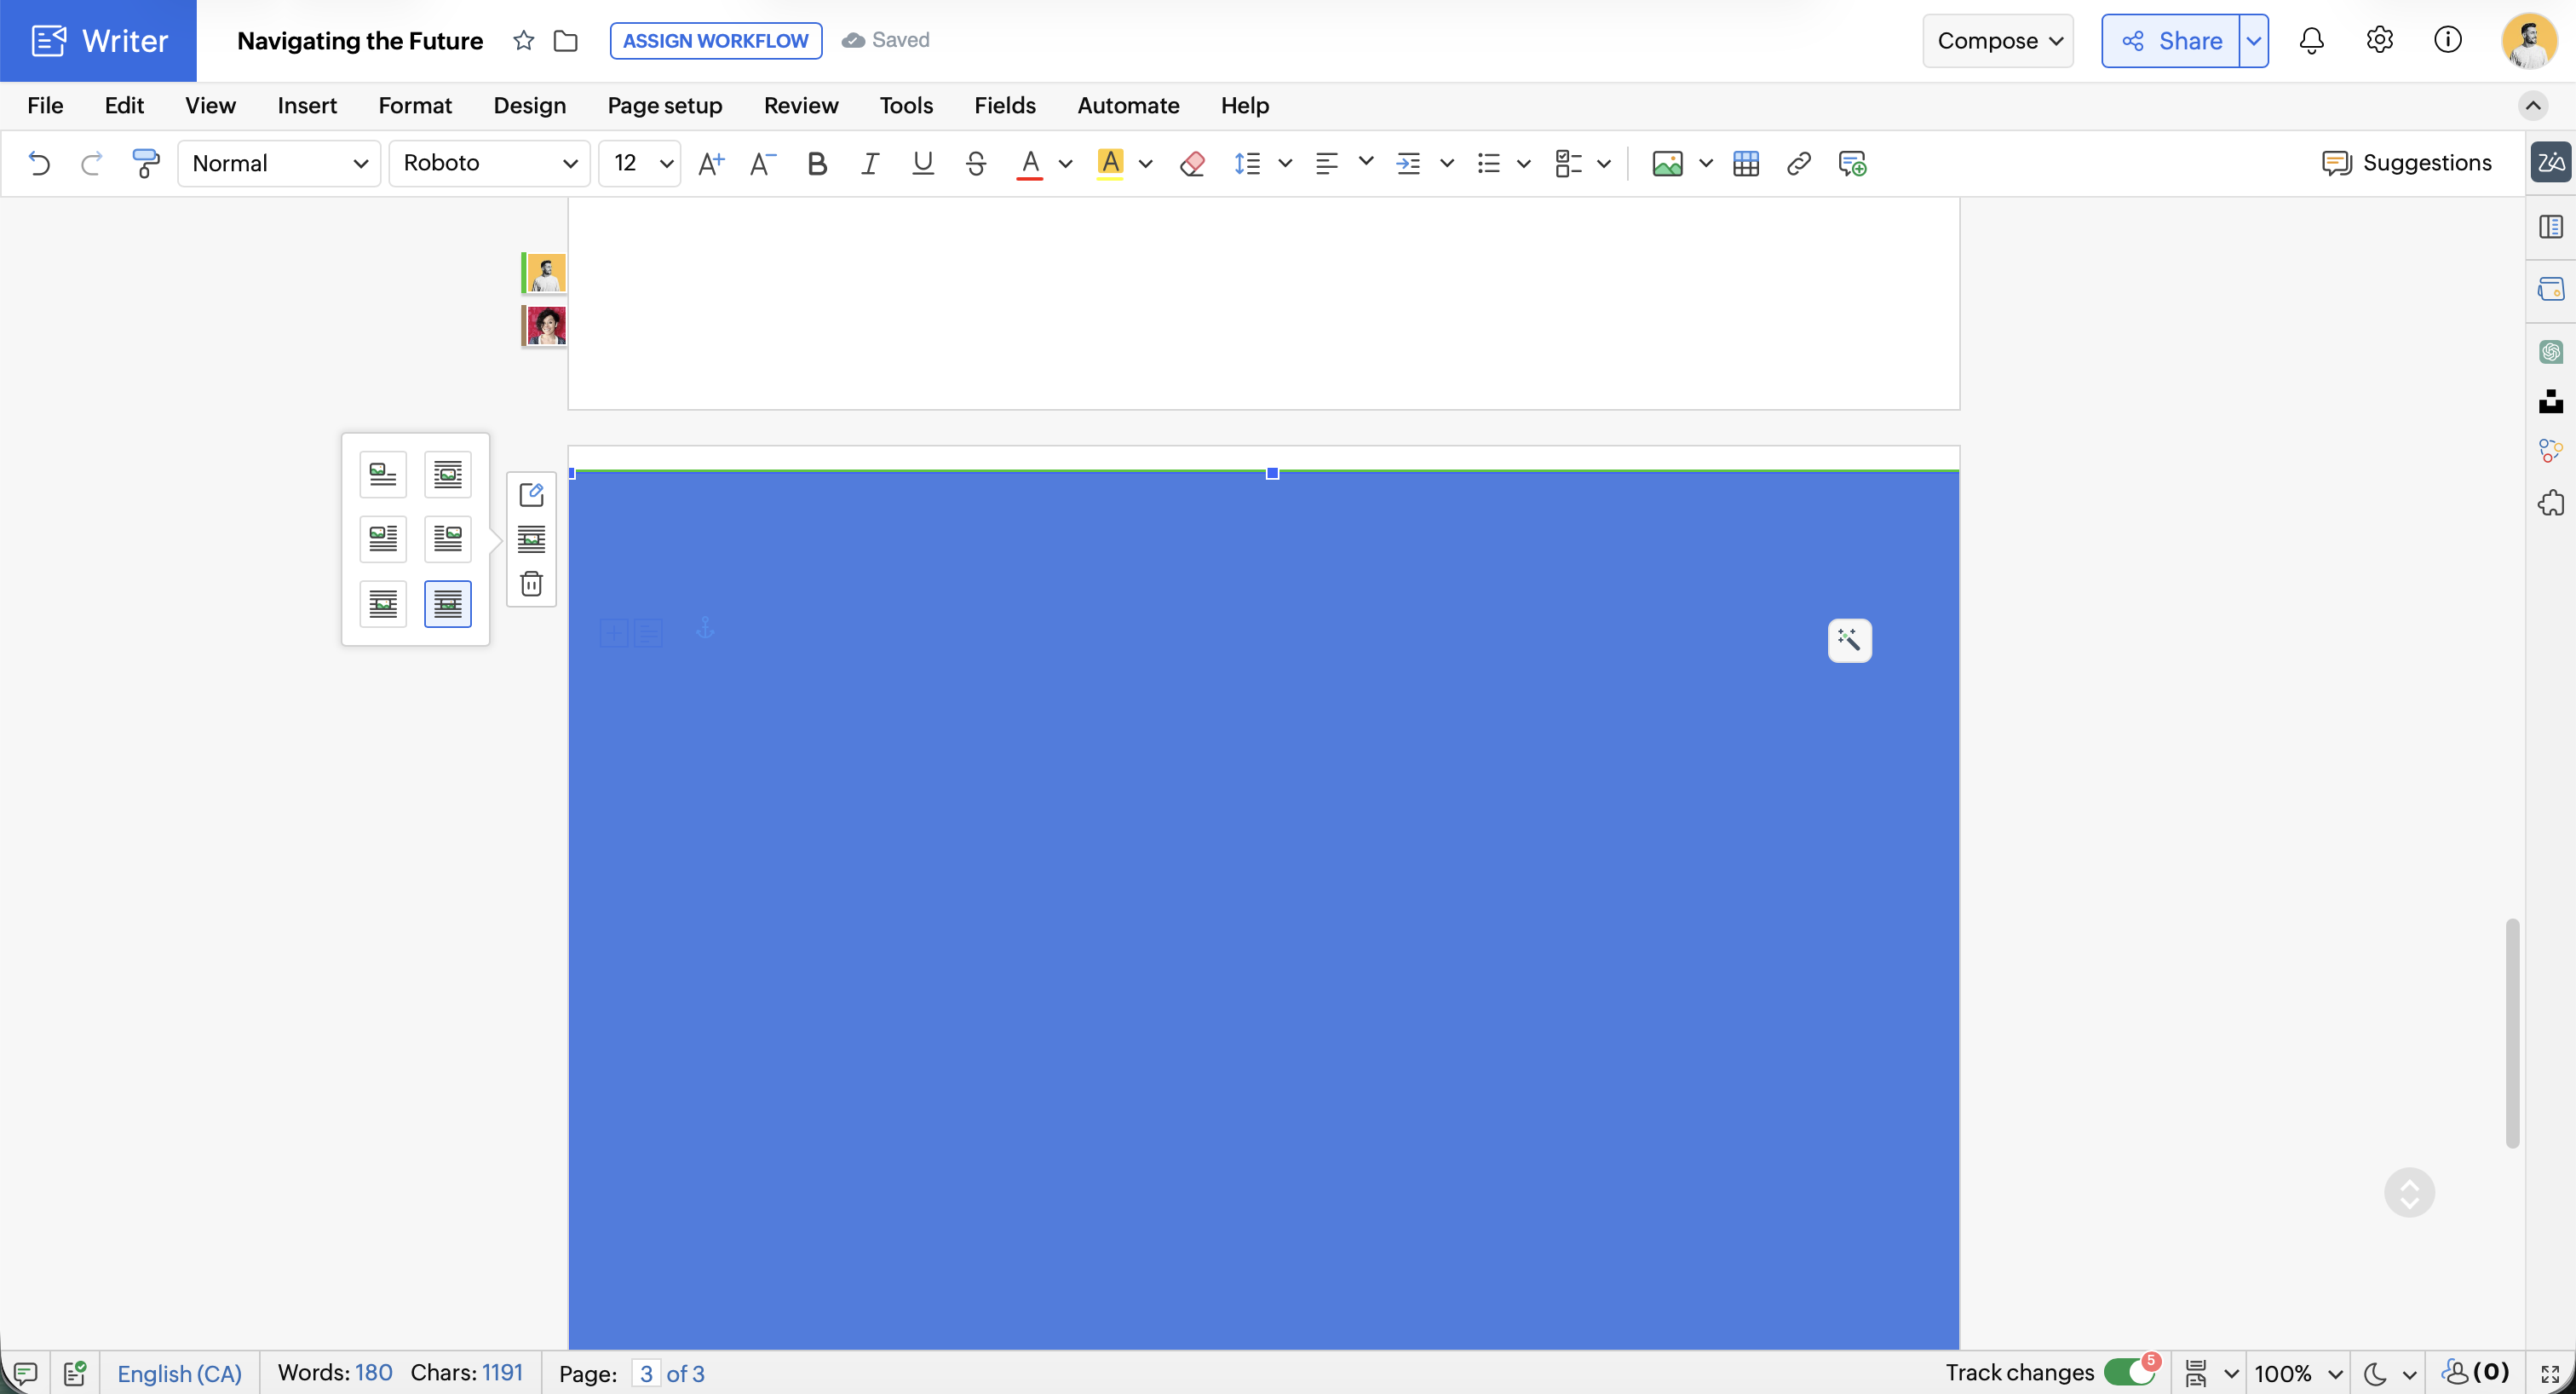Open the Page setup menu

click(664, 105)
